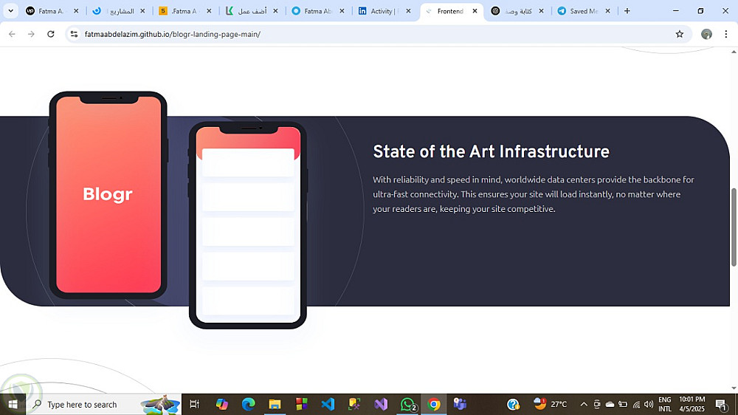
Task: Bookmark this page with the star
Action: tap(679, 34)
